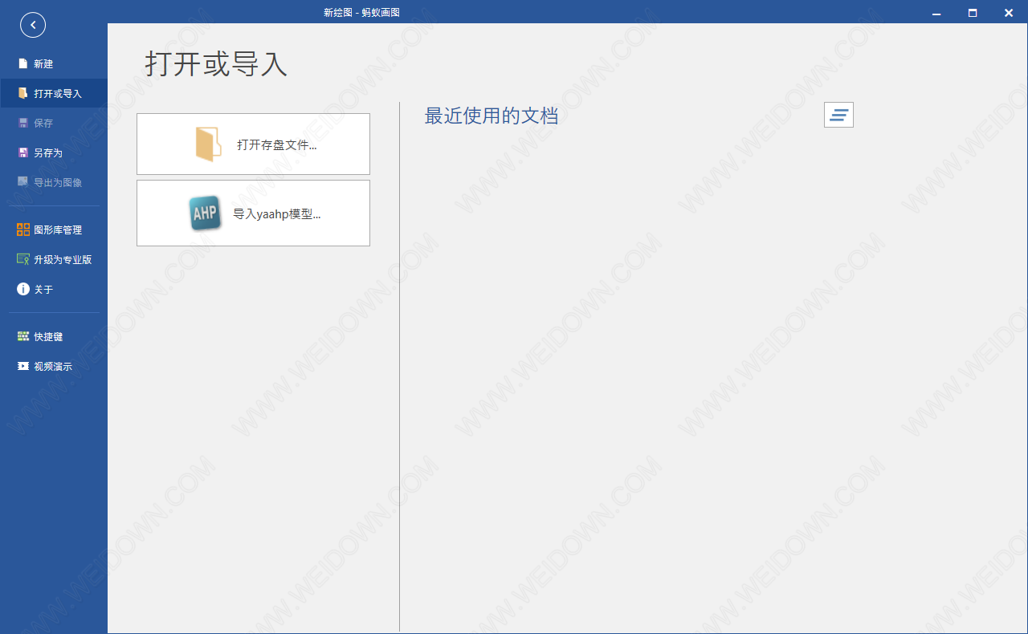Click the folder icon beside 打开或导入
Viewport: 1028px width, 634px height.
23,93
